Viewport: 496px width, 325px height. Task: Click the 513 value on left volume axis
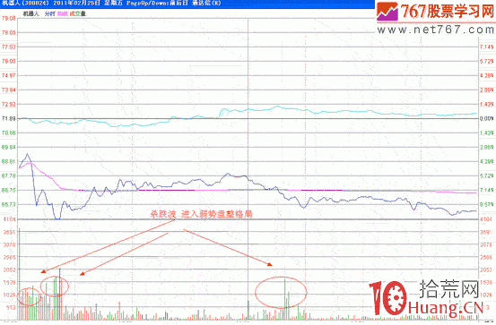(11, 307)
